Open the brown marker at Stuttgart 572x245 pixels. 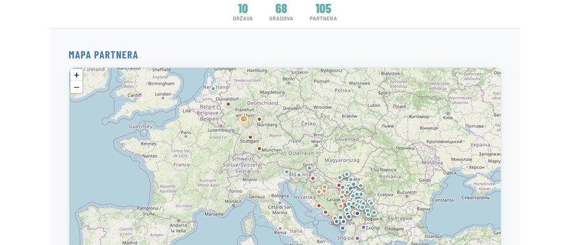[x=250, y=137]
